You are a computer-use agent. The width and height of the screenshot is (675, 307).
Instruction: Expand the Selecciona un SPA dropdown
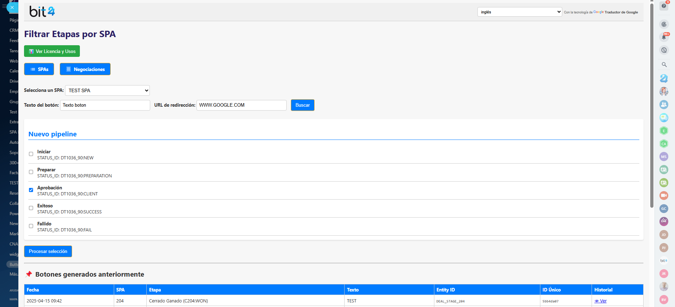[x=107, y=90]
